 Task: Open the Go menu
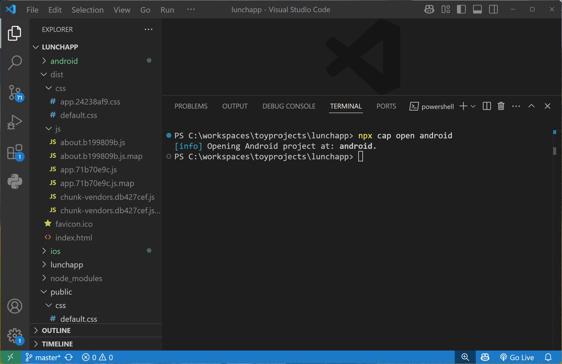[x=145, y=10]
